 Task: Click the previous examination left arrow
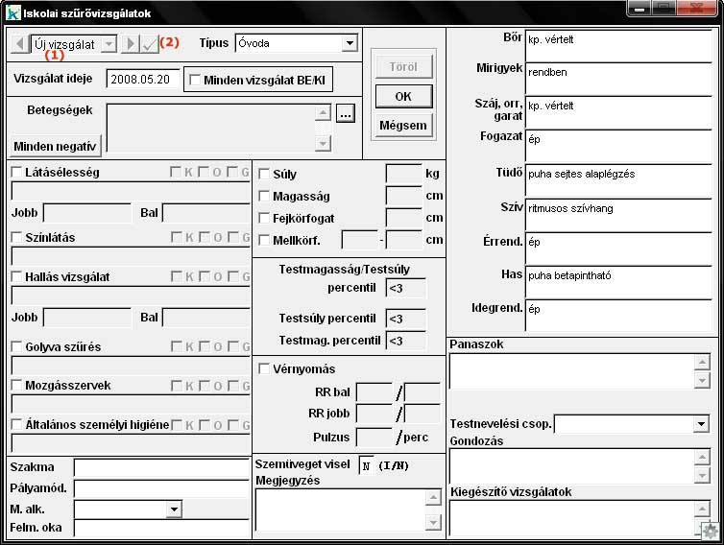pyautogui.click(x=18, y=44)
